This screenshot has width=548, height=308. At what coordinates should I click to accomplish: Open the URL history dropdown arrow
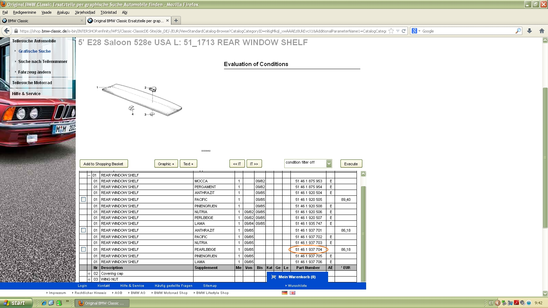pos(398,31)
